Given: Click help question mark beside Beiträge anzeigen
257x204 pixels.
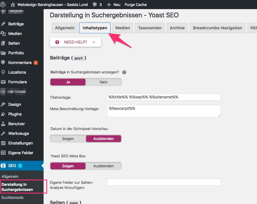Looking at the screenshot, I should click(124, 72).
